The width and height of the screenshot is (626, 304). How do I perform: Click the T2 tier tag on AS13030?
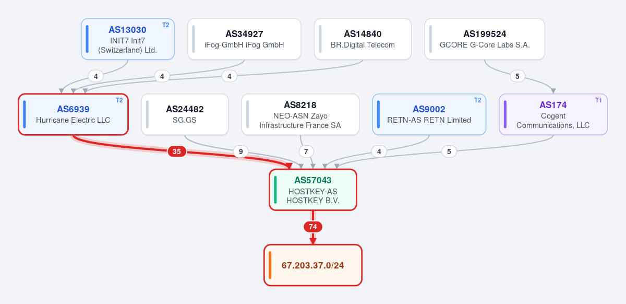tap(166, 25)
